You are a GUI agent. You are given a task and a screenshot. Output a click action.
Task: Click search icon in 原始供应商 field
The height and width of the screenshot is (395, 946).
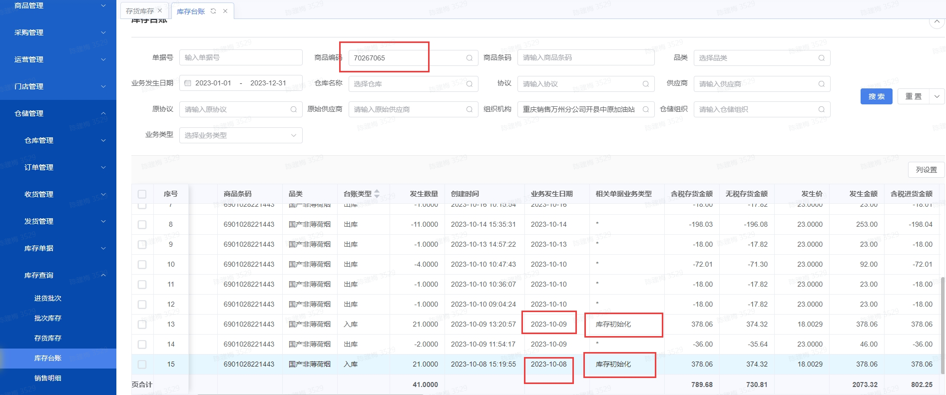(469, 109)
